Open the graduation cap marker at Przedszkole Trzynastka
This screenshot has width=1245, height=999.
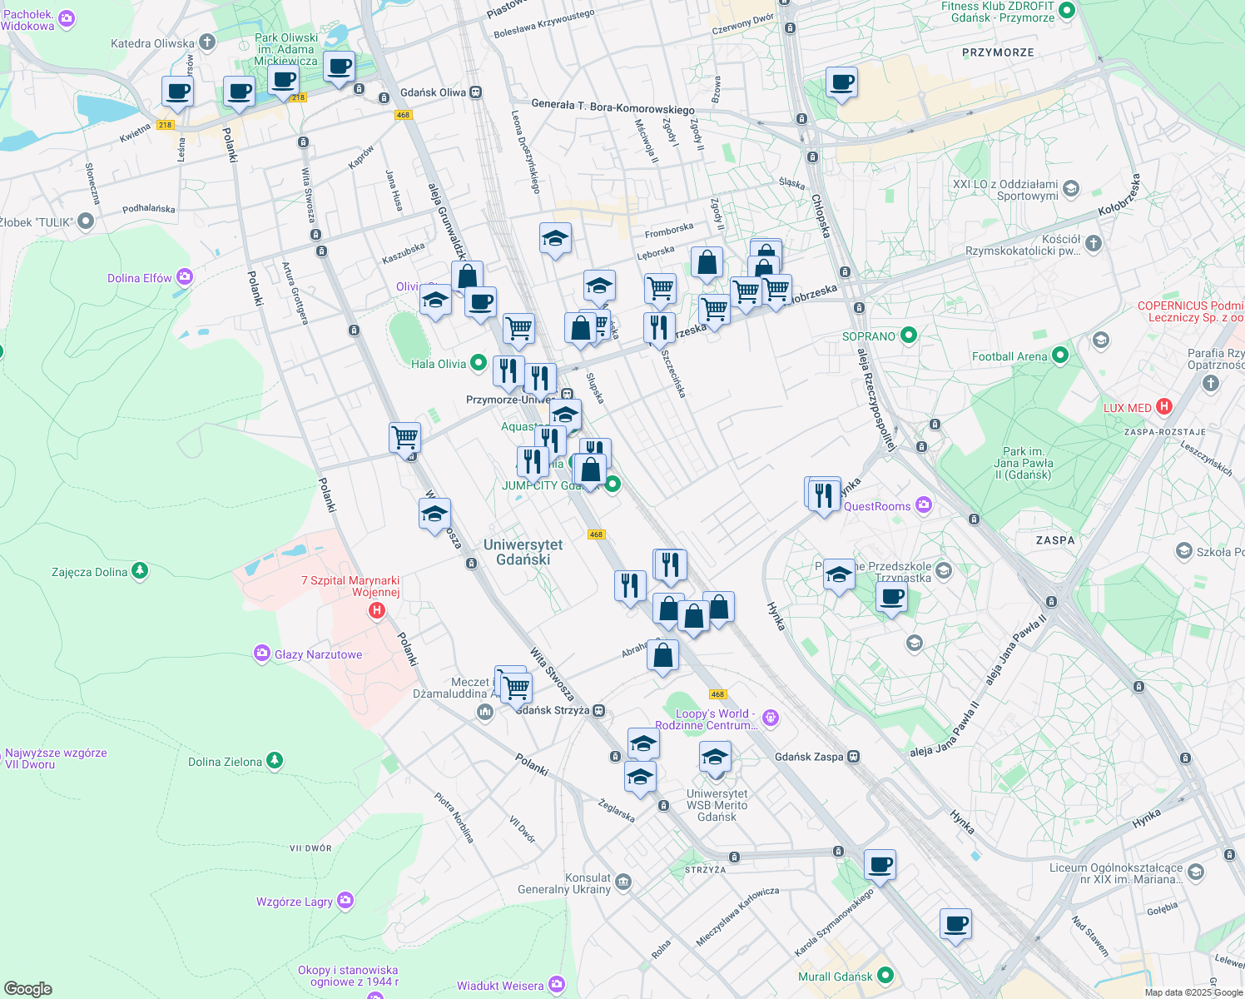839,574
